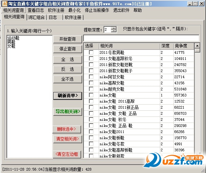Select the keyword 女鞋 in the left box
This screenshot has width=206, height=173.
(x=11, y=46)
